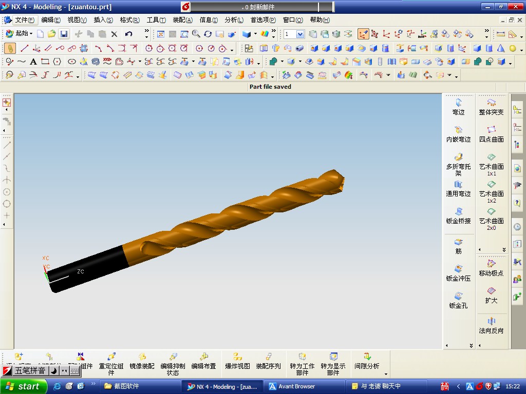Viewport: 526px width, 394px height.
Task: Toggle the highlighted chain icon
Action: tap(10, 48)
